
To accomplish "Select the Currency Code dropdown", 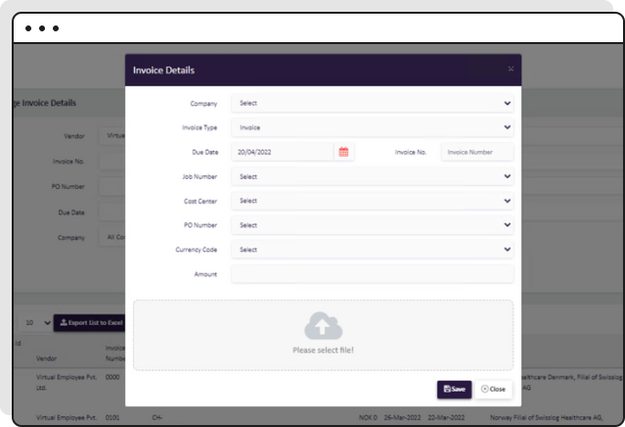I will (372, 250).
